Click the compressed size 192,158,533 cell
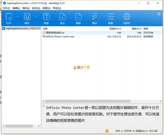 (x=114, y=37)
